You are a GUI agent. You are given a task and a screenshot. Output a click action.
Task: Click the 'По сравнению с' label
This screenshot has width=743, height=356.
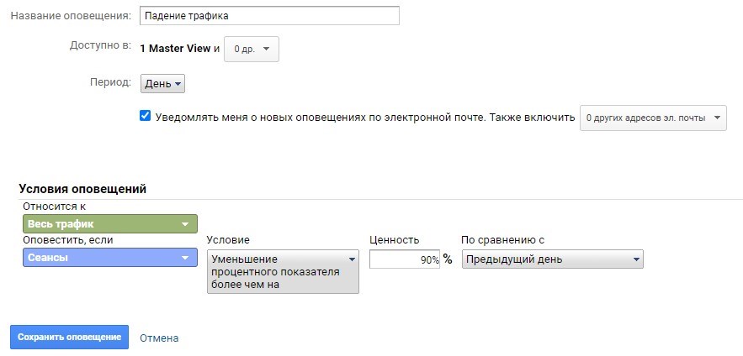click(x=502, y=240)
